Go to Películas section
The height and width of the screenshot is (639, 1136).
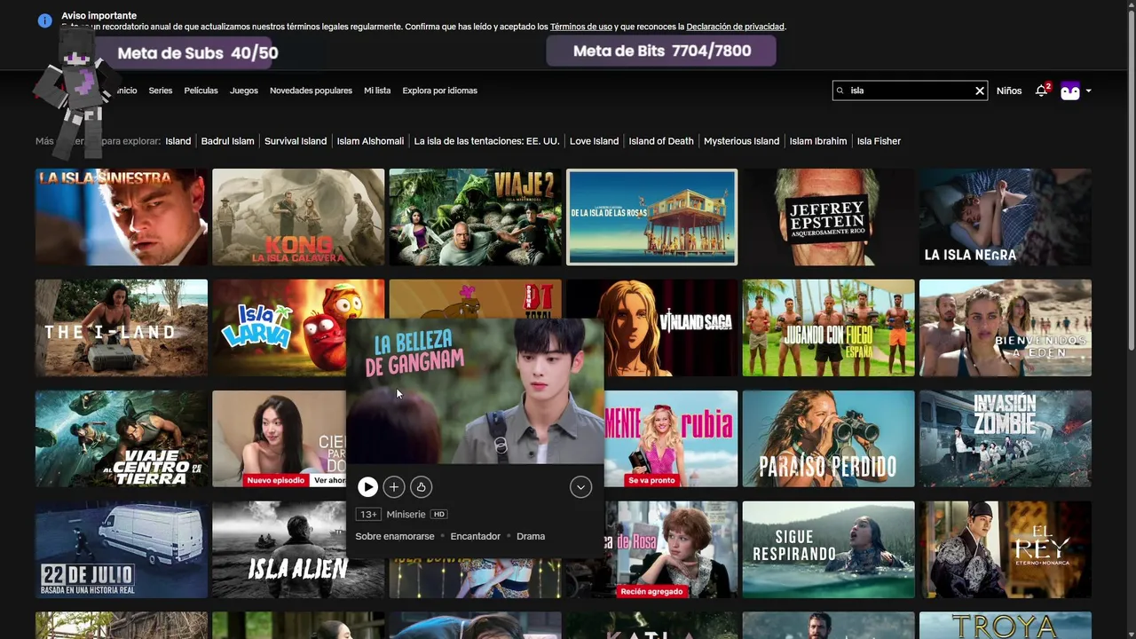(x=201, y=91)
